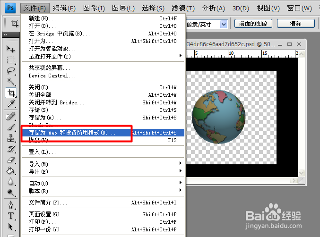
Task: Choose 打开 (O) menu entry
Action: pos(103,26)
